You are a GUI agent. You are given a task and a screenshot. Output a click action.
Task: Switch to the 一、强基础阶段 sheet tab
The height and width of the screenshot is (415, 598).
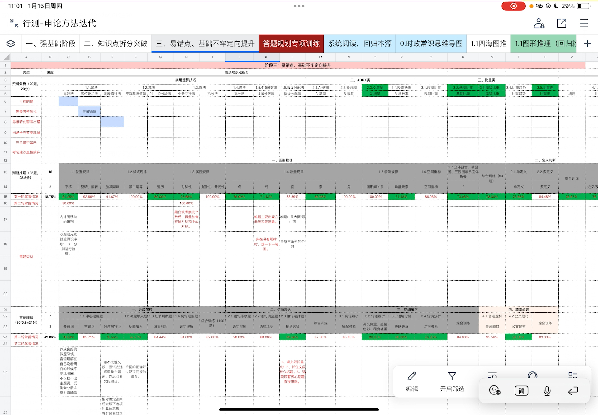(x=51, y=44)
